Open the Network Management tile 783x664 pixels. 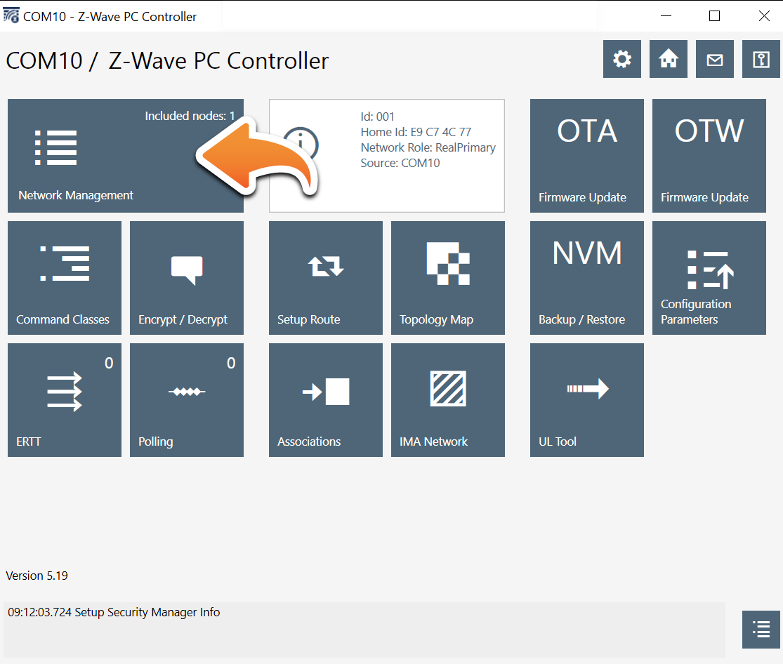(125, 156)
